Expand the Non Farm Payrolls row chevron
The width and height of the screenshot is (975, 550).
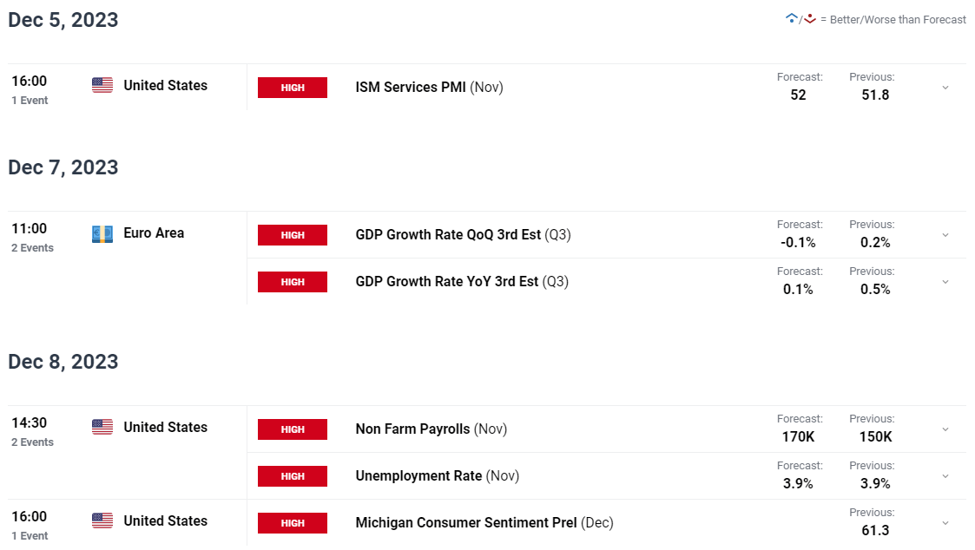[945, 429]
